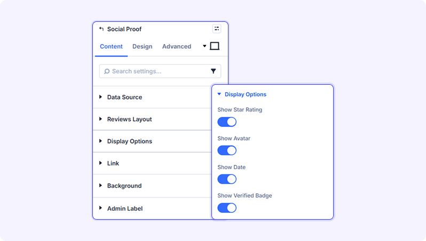Turn off the Show Date toggle

[227, 179]
